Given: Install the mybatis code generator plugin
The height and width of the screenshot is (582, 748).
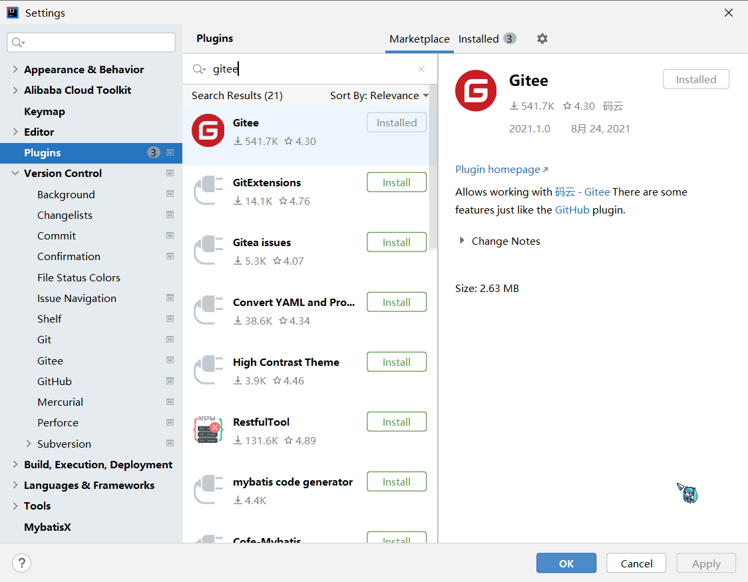Looking at the screenshot, I should coord(397,482).
